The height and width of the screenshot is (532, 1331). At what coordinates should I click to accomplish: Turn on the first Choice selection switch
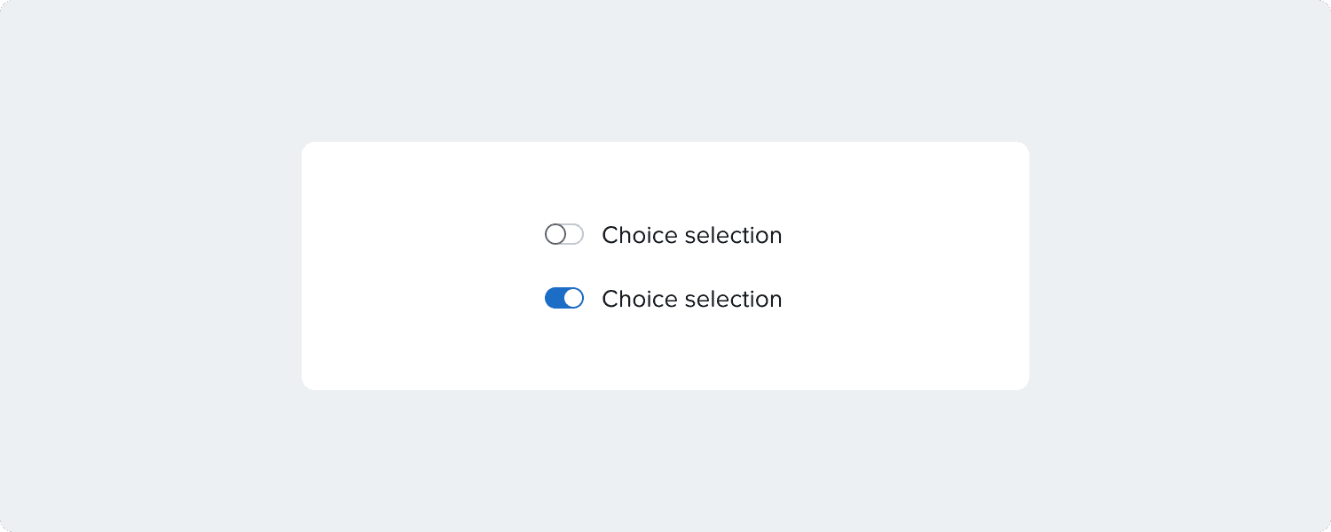[x=564, y=235]
